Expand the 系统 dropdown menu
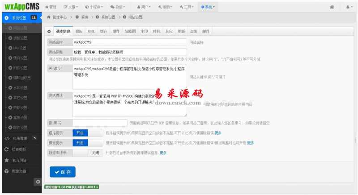Image resolution: width=358 pixels, height=195 pixels. point(208,7)
